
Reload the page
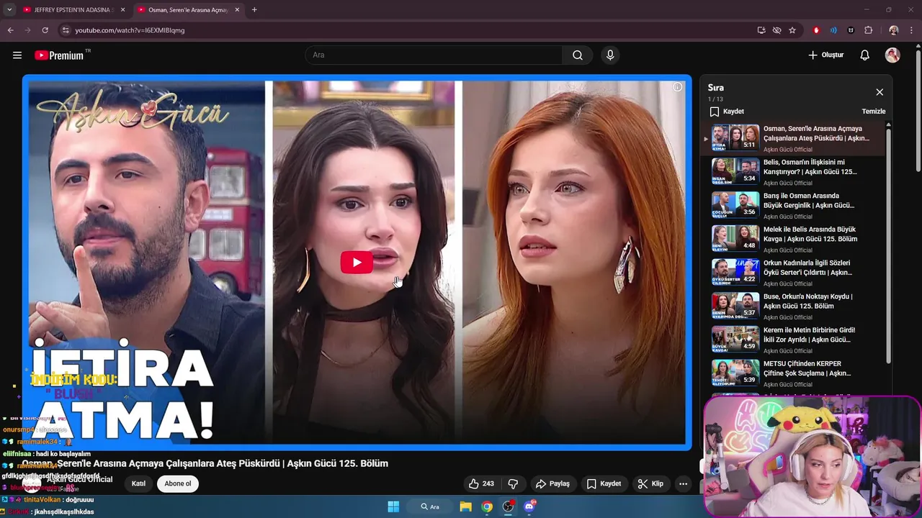click(x=45, y=30)
